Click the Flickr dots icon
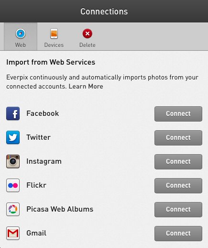The height and width of the screenshot is (248, 208). pos(13,185)
